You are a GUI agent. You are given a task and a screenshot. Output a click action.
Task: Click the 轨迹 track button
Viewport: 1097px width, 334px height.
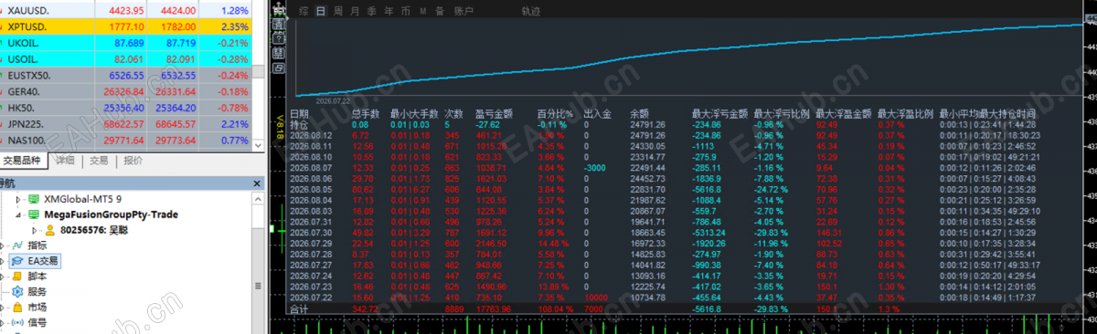click(531, 12)
